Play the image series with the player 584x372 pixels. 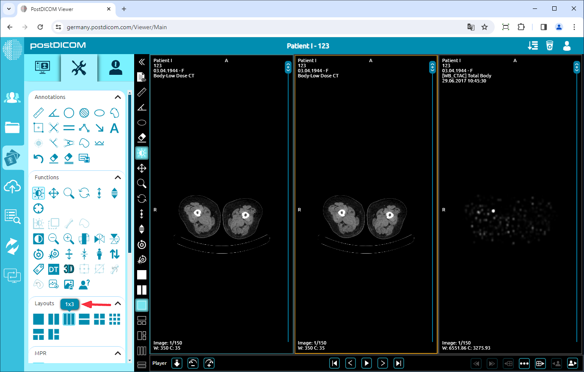click(366, 363)
